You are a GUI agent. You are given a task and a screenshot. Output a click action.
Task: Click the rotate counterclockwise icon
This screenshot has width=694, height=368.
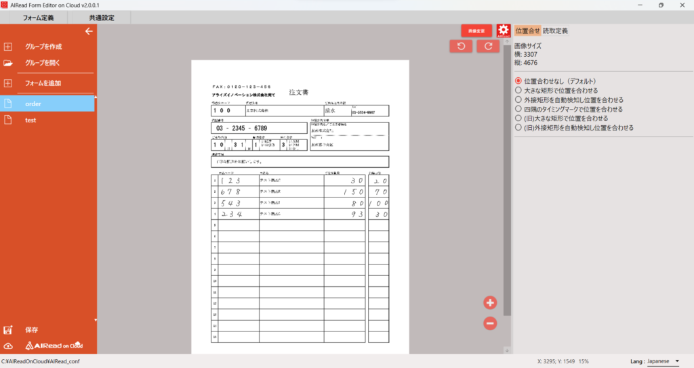click(x=461, y=46)
